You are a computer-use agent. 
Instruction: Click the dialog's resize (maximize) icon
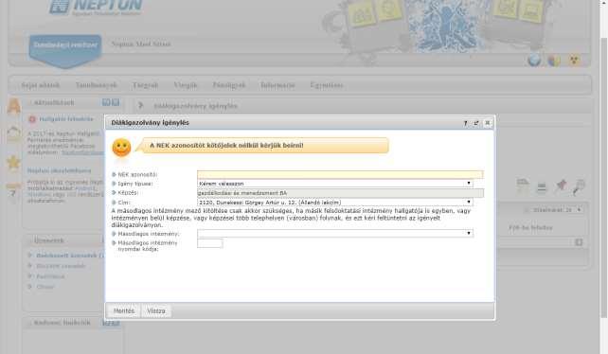click(476, 123)
